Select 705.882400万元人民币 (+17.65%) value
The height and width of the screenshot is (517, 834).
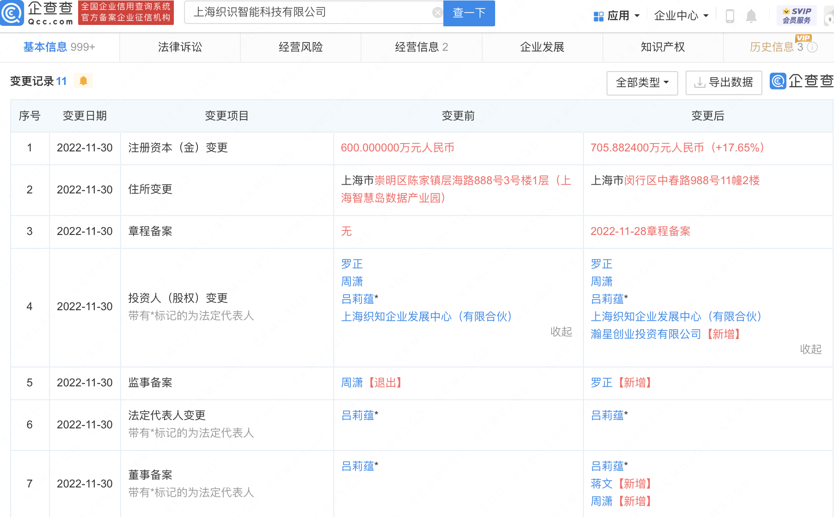tap(677, 148)
